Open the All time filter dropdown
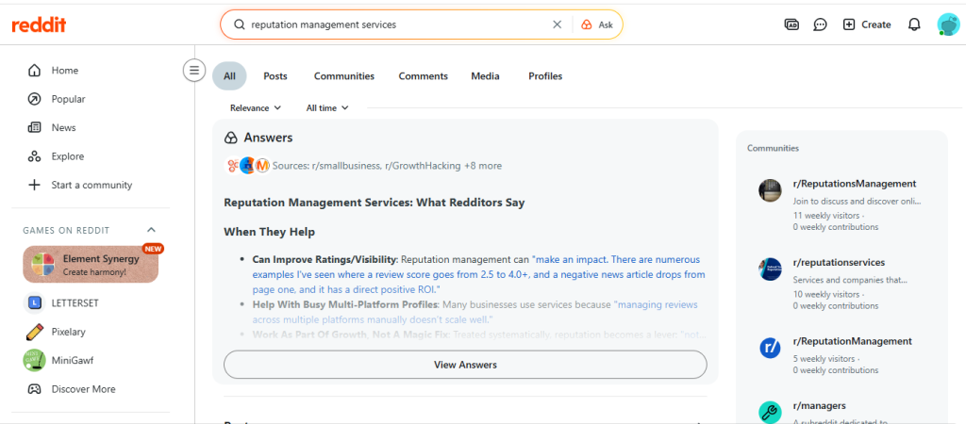 pos(327,107)
